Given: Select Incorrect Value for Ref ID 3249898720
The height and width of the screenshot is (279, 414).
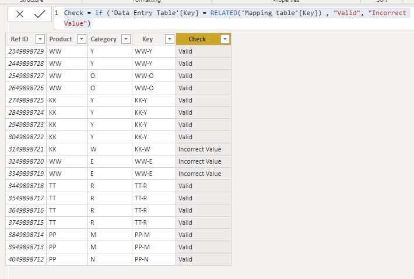Looking at the screenshot, I should pos(204,161).
